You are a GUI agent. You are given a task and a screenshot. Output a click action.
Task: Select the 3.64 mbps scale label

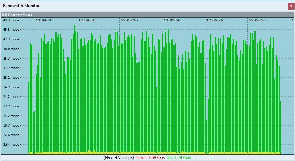point(11,145)
